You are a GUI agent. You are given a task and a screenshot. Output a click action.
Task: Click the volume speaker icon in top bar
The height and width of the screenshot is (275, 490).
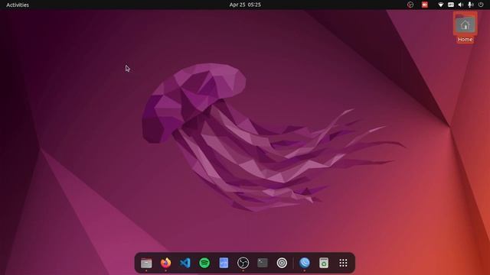[x=461, y=5]
